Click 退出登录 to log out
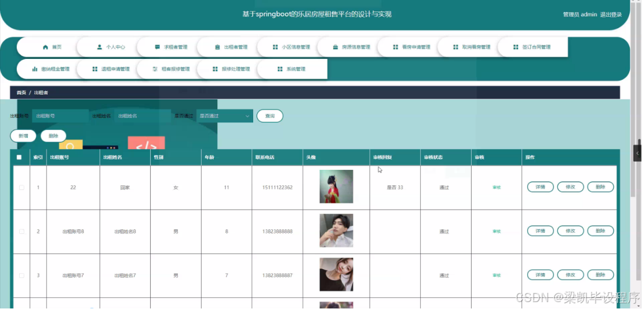This screenshot has height=309, width=642. click(x=611, y=14)
